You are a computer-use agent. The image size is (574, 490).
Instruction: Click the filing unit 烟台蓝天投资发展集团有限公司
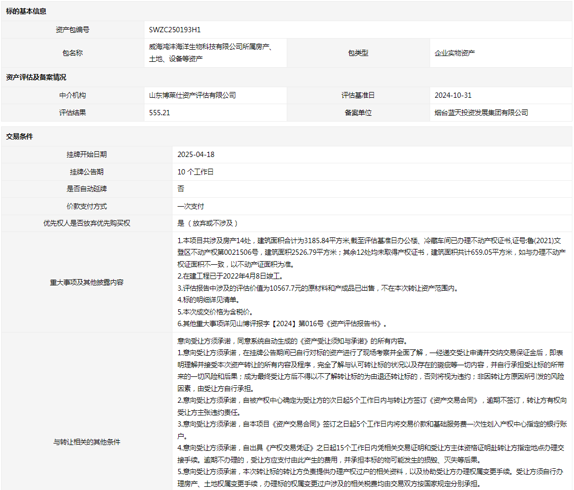tap(481, 113)
